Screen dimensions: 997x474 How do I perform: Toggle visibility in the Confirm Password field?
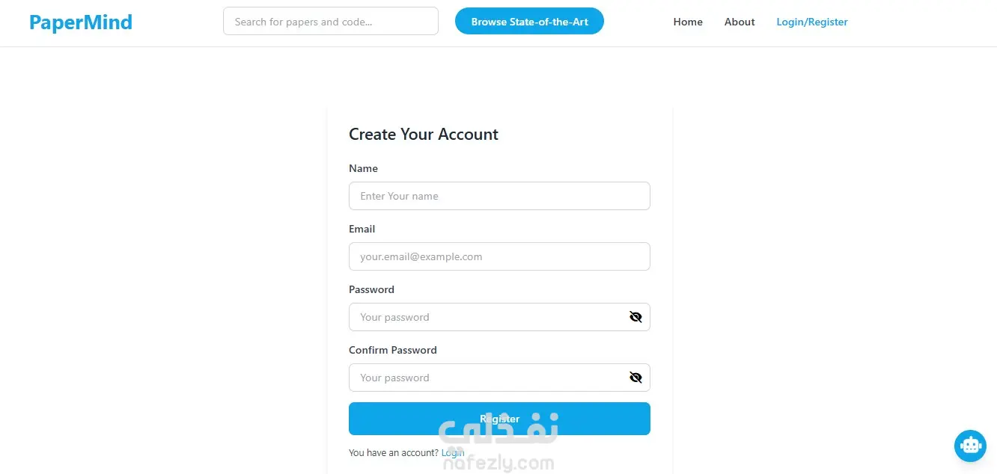point(635,378)
